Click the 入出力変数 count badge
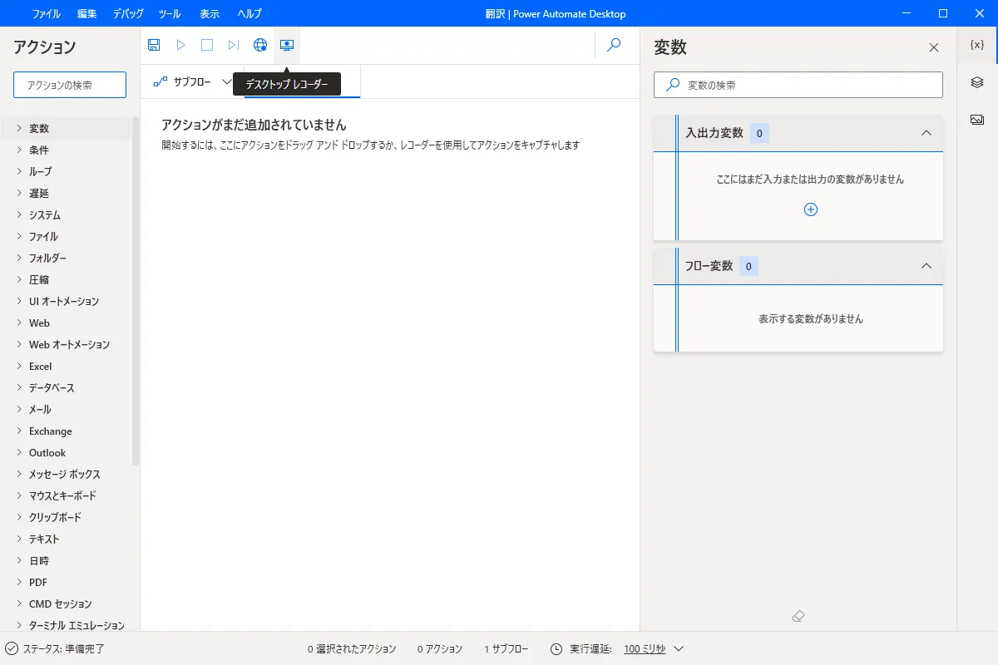 (x=759, y=133)
